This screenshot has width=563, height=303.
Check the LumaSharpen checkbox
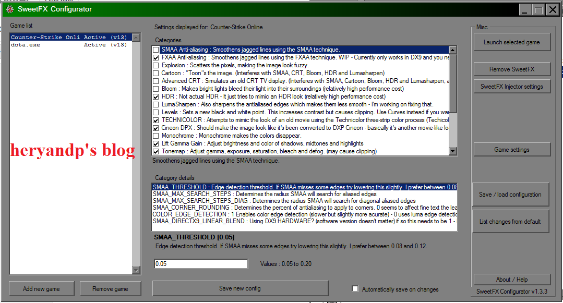point(156,104)
